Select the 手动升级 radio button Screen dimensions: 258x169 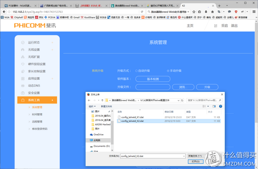[168, 71]
